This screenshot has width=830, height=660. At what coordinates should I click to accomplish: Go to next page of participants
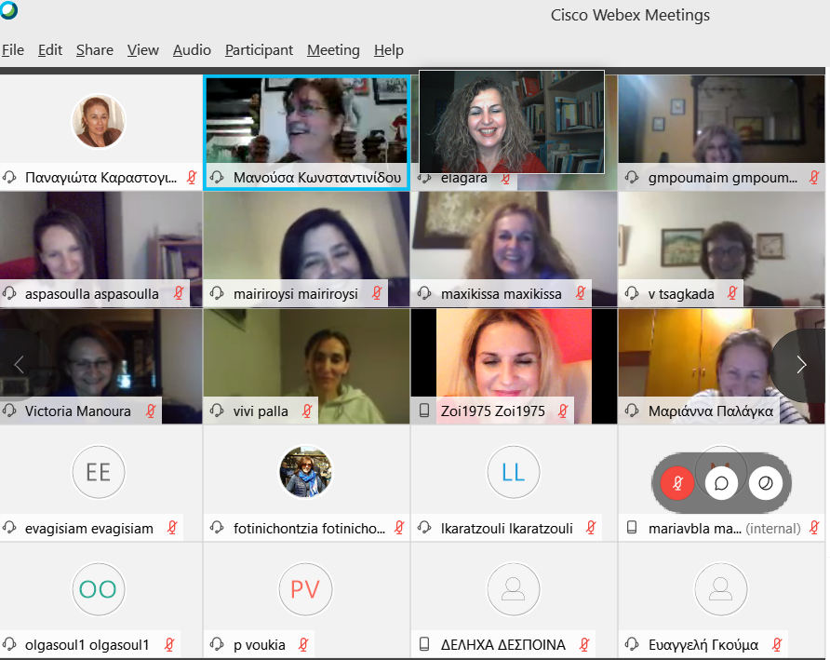pos(801,365)
